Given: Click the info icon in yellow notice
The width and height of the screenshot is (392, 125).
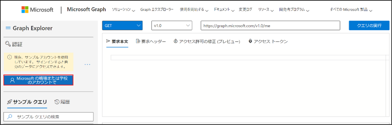Looking at the screenshot, I should click(9, 57).
